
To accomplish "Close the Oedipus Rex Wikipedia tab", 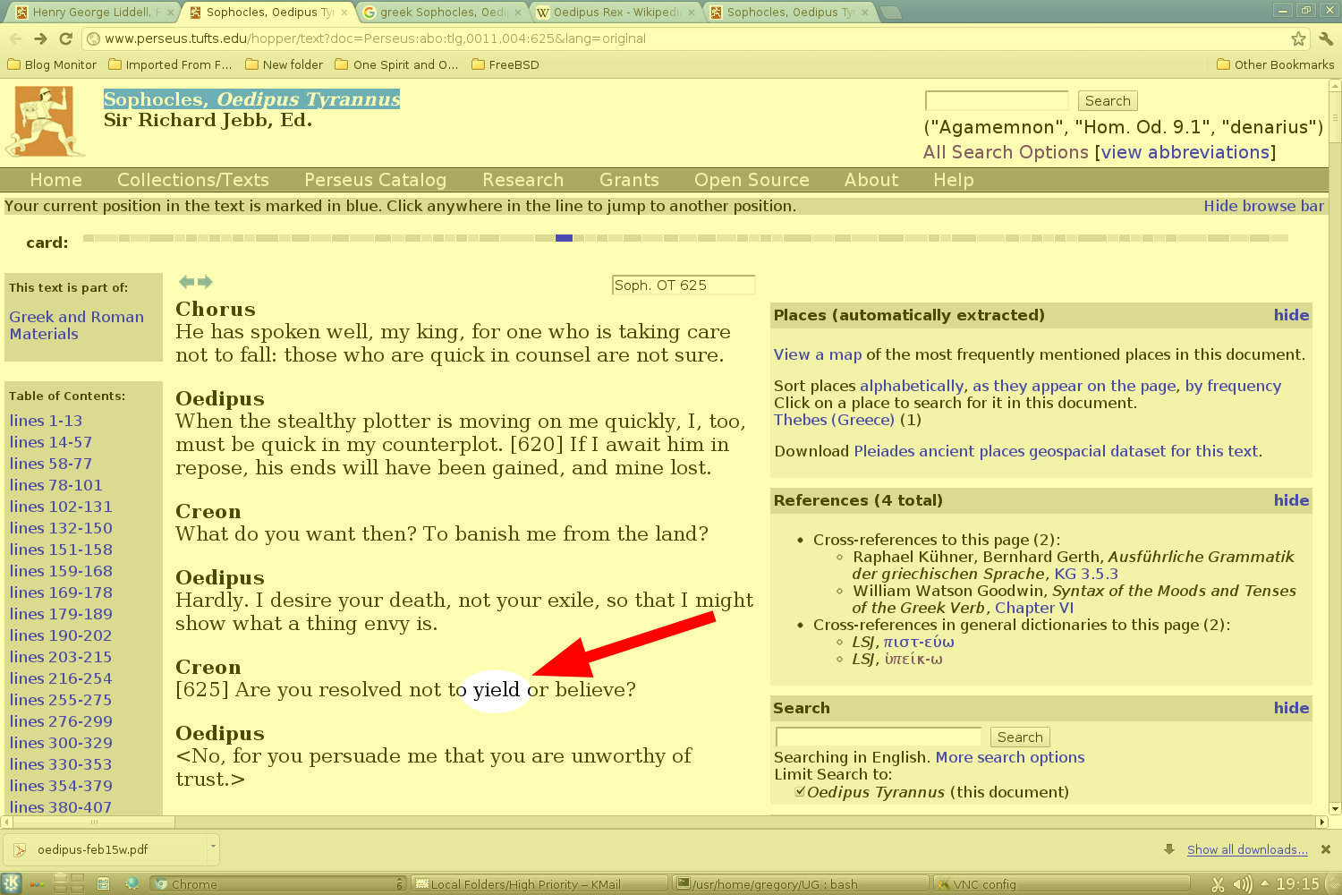I will pyautogui.click(x=692, y=13).
